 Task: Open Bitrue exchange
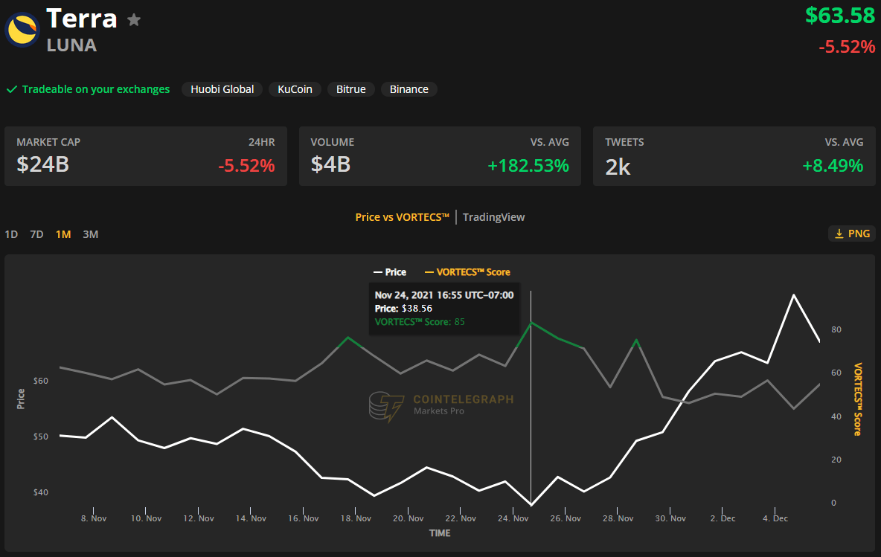tap(350, 89)
